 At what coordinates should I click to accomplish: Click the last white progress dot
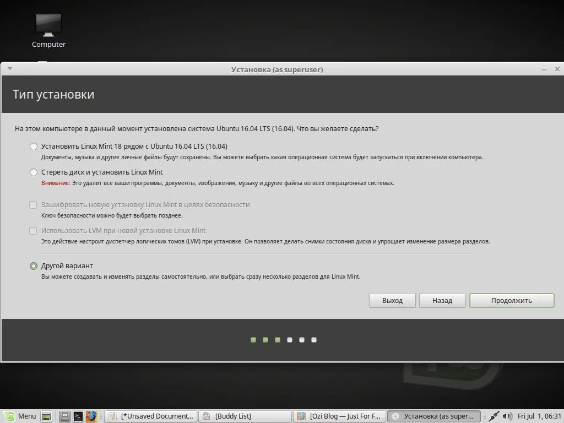313,340
